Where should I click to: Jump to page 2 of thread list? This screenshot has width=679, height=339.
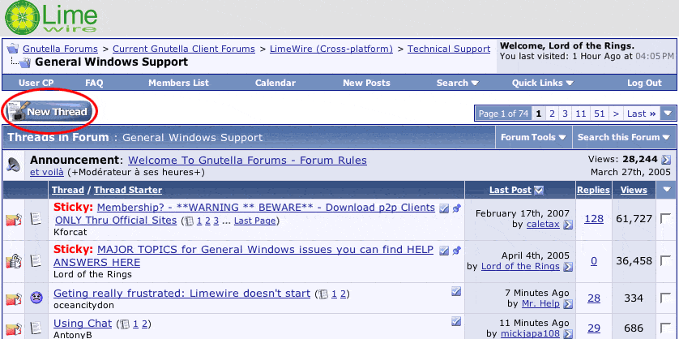click(553, 114)
